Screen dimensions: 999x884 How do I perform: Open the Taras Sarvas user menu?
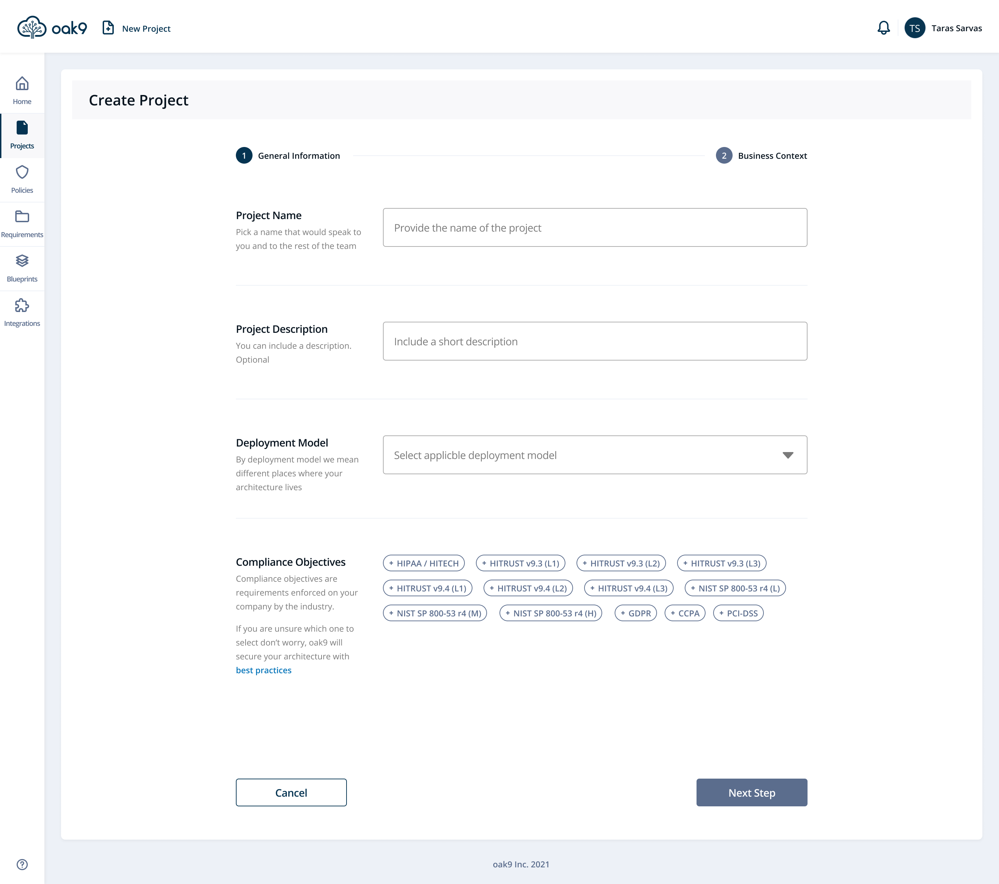tap(943, 28)
